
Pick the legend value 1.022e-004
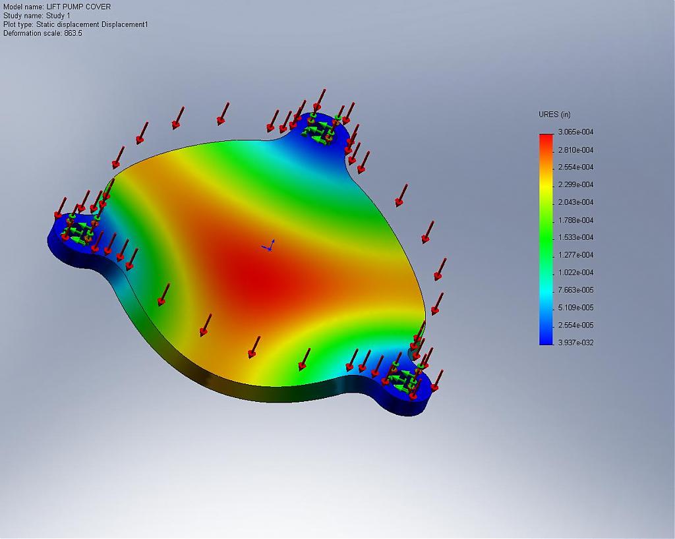click(575, 273)
